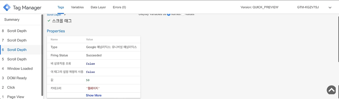
Task: Switch to the Variables tab
Action: (77, 7)
